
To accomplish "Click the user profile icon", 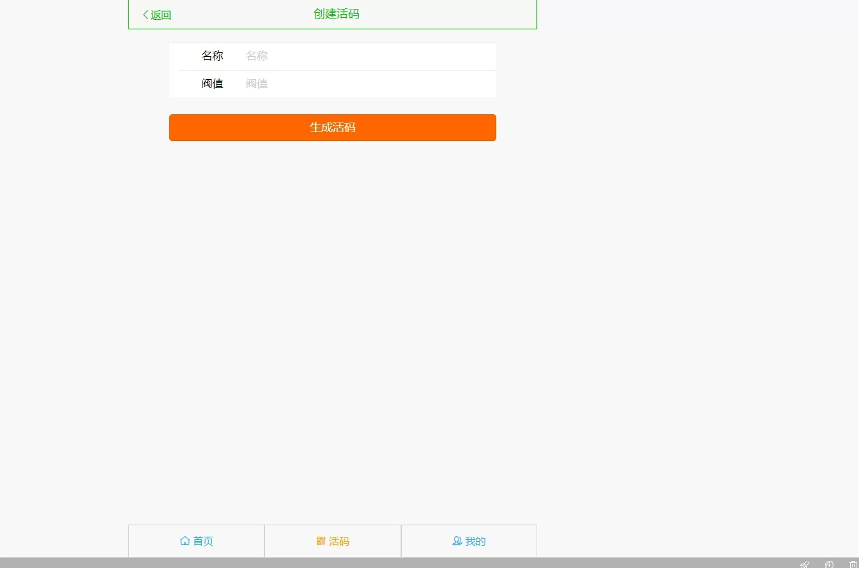I will (457, 541).
